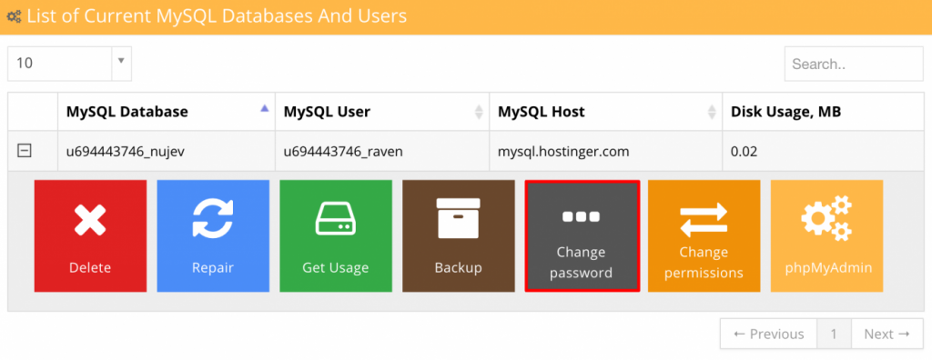The height and width of the screenshot is (360, 932).
Task: Open Get Usage with the disk icon
Action: [336, 235]
